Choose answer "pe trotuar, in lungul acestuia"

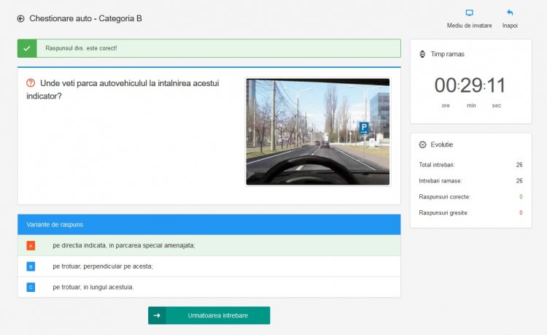209,287
